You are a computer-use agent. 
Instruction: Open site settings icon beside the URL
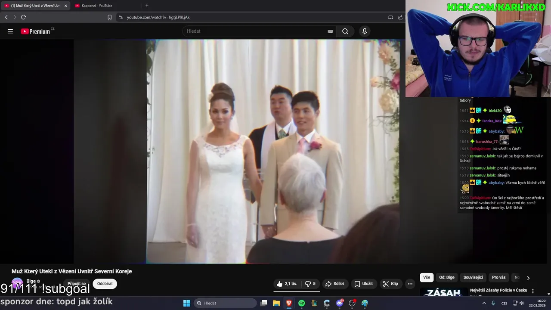121,17
